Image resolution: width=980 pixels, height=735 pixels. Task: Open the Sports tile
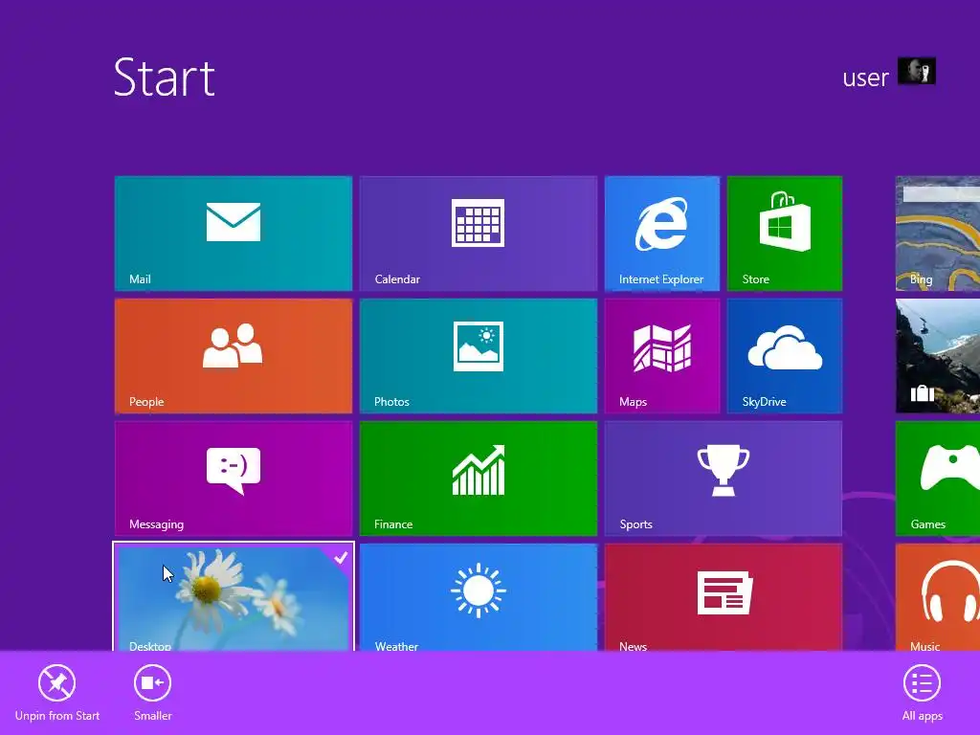pyautogui.click(x=724, y=479)
